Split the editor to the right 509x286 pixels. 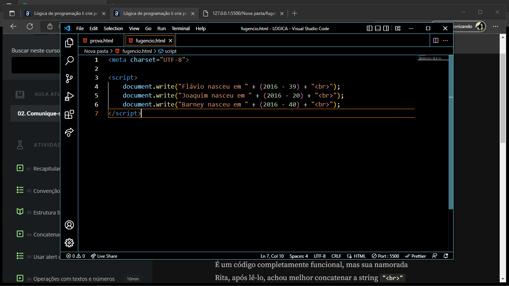436,41
